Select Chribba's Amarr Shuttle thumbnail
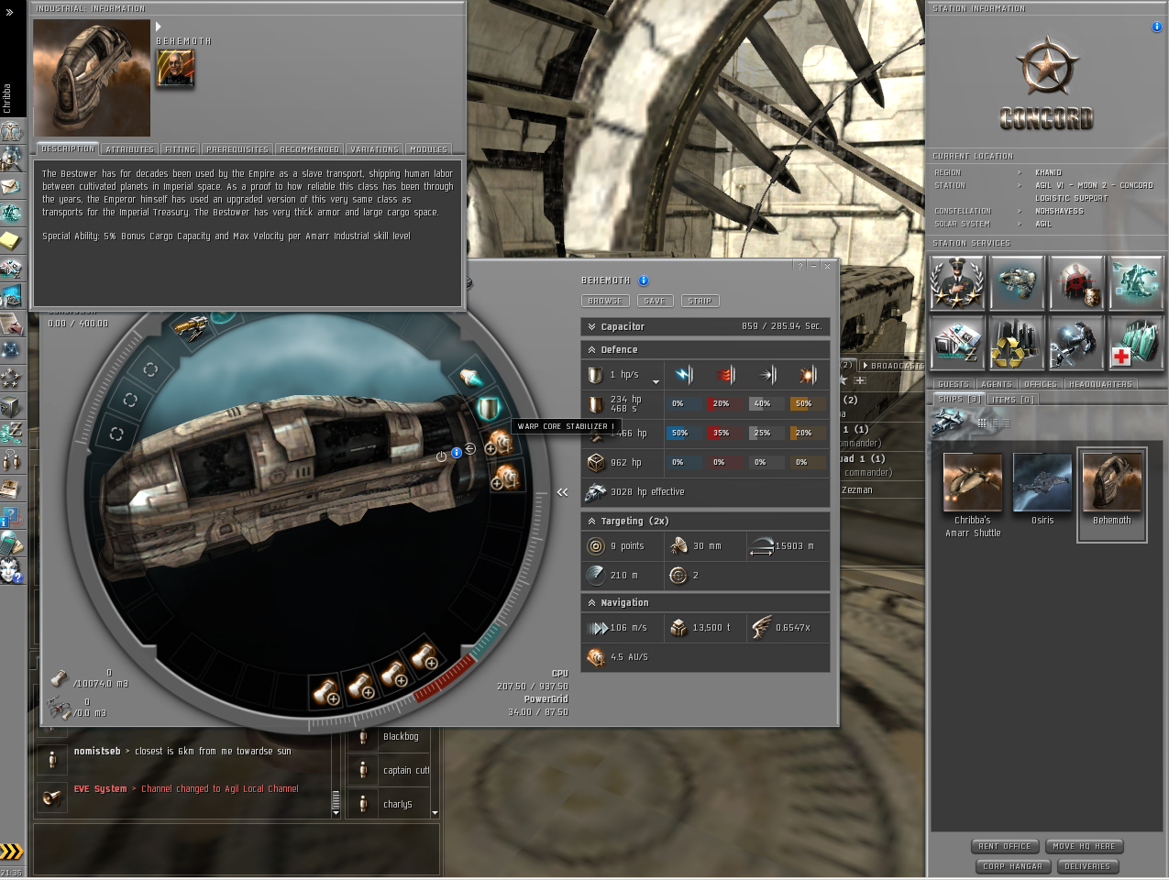The image size is (1169, 880). pyautogui.click(x=973, y=482)
